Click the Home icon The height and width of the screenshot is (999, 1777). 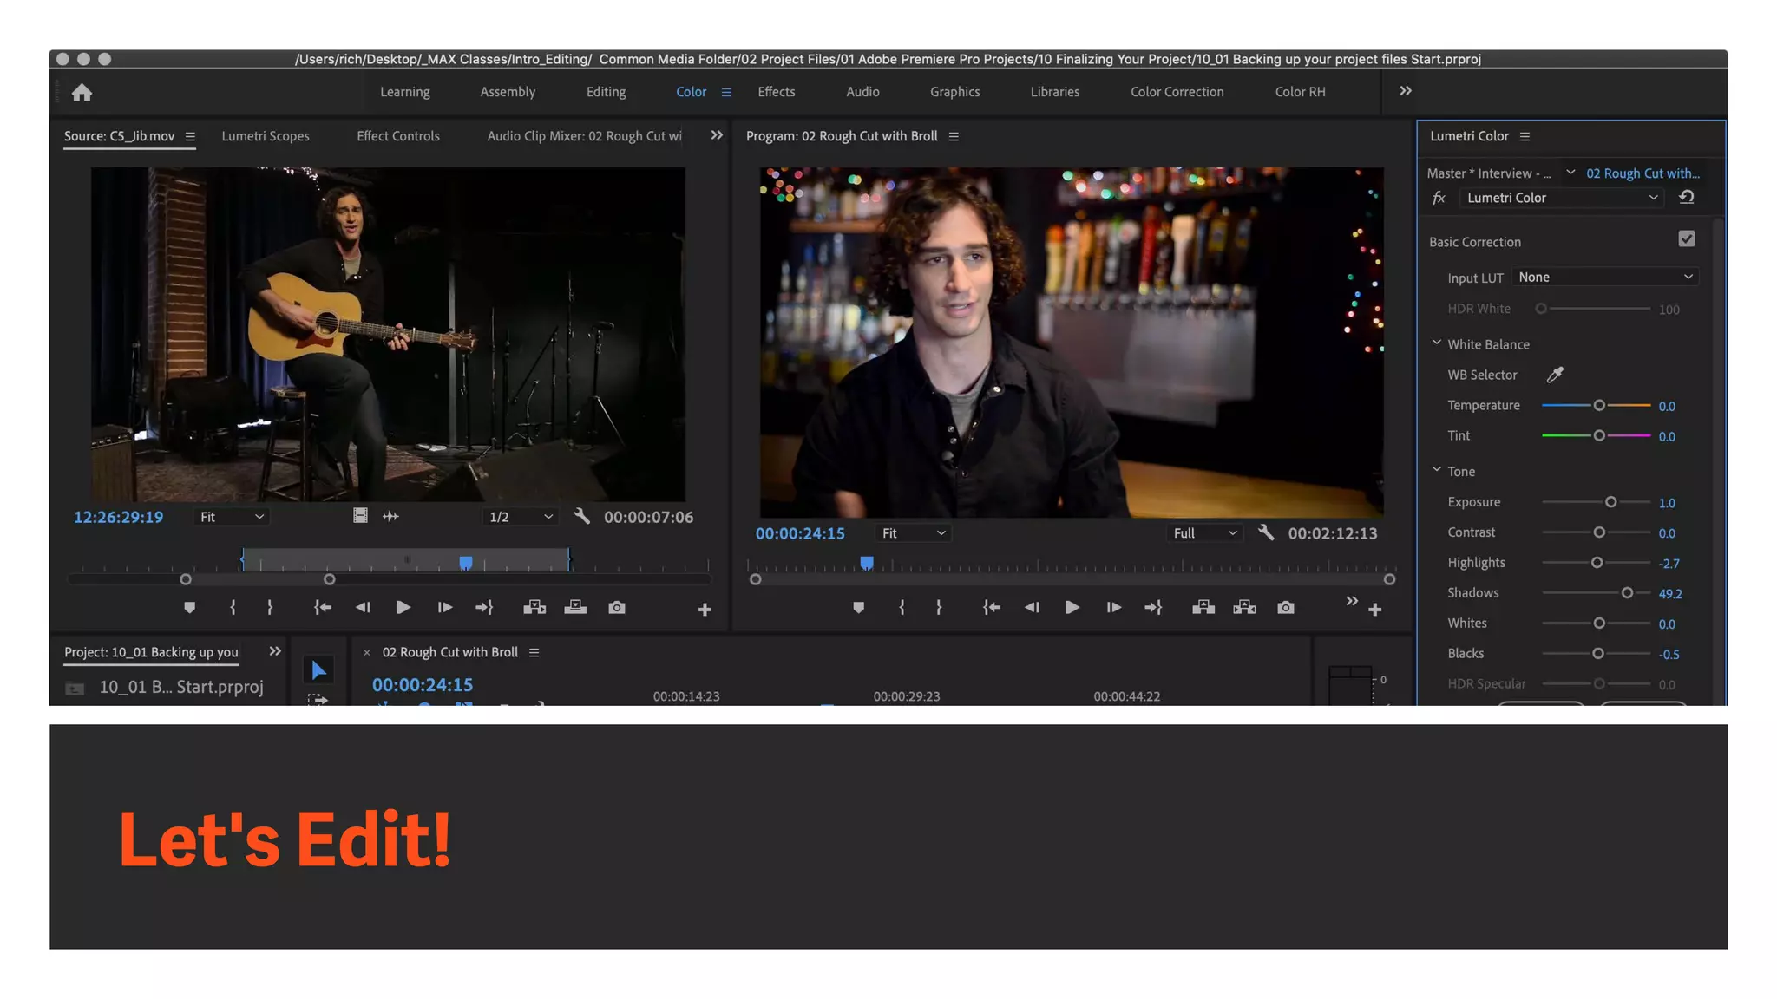[x=82, y=93]
